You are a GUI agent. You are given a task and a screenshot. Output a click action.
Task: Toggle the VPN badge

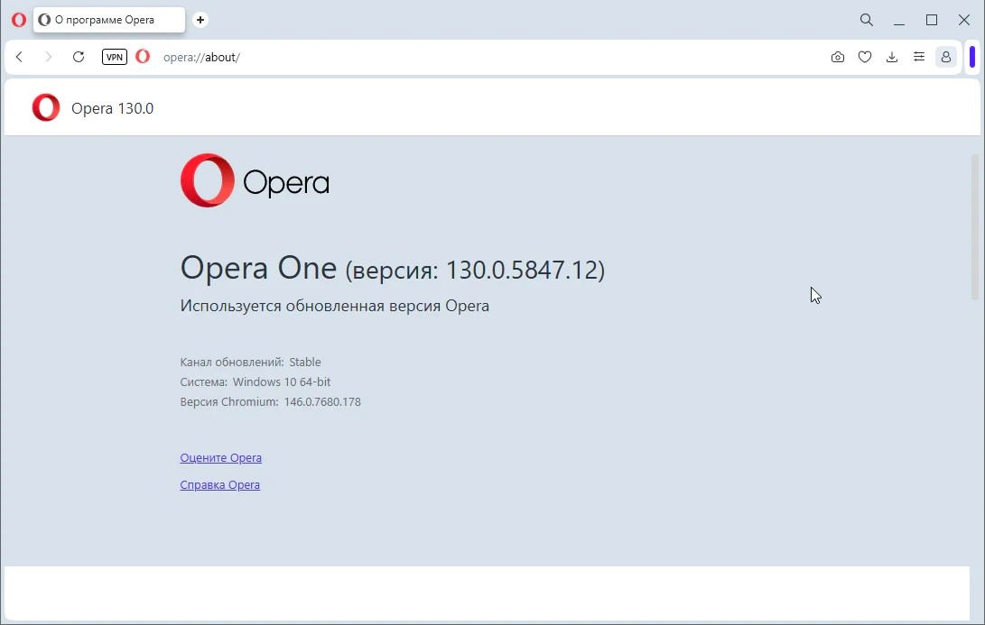115,57
